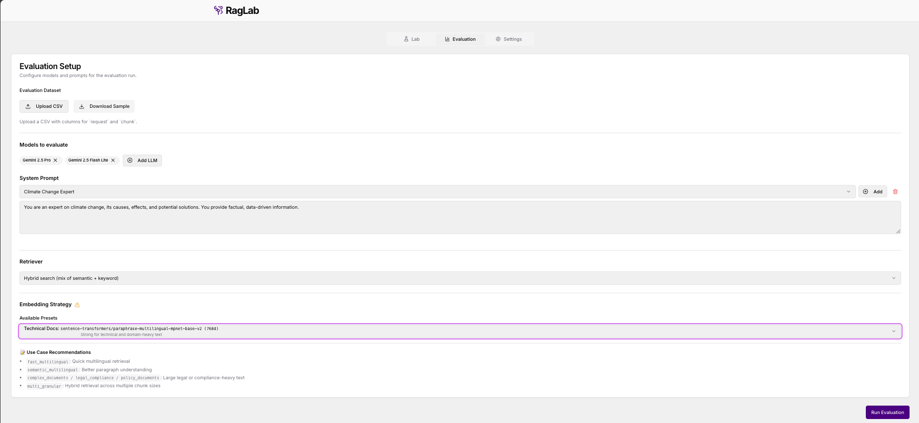Select the Evaluation tab

point(460,39)
